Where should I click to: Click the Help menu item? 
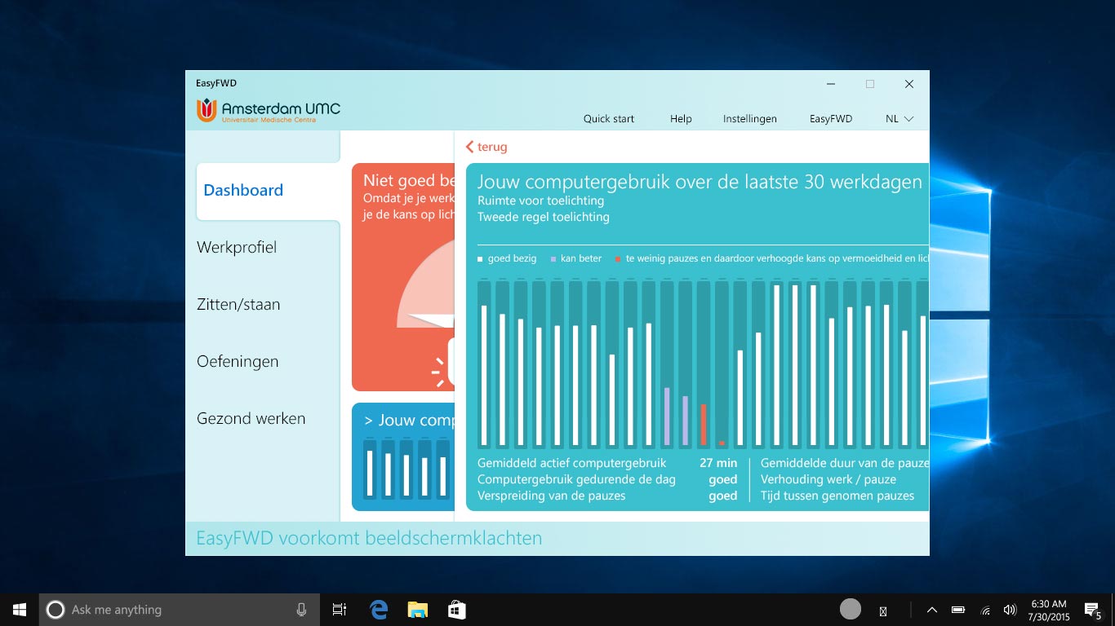click(681, 119)
